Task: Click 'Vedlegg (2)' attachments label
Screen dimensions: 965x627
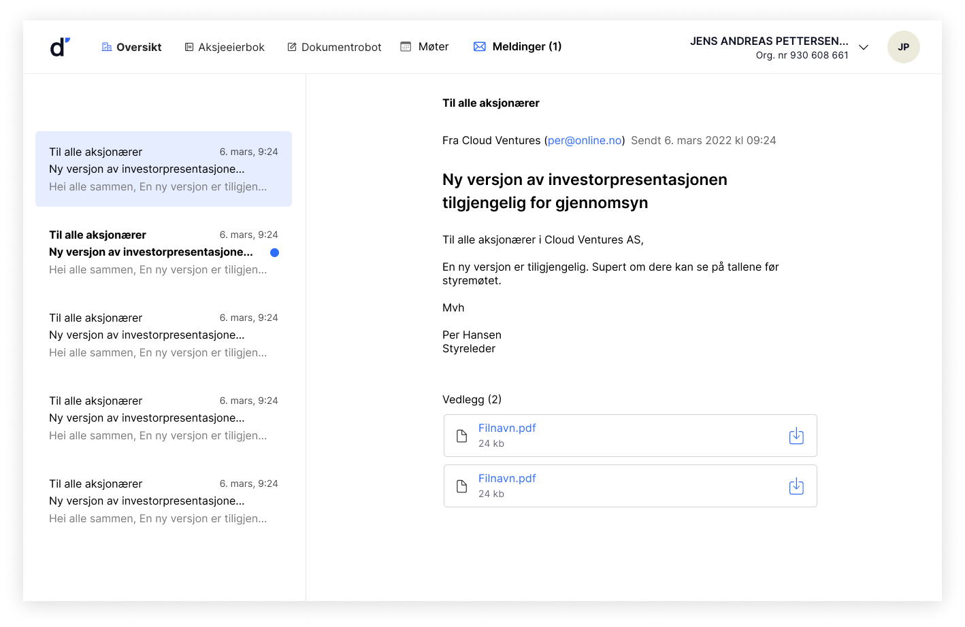Action: [472, 399]
